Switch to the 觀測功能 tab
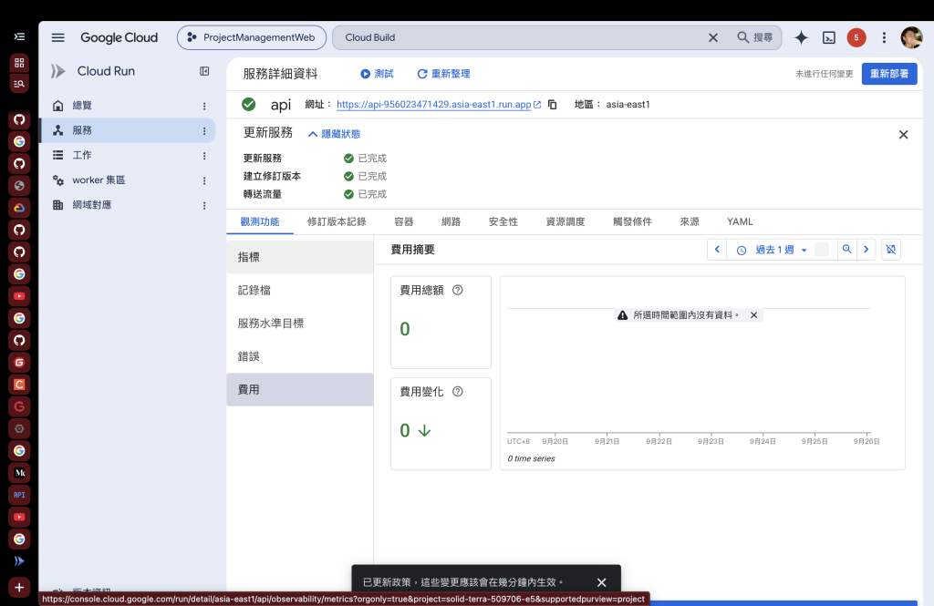This screenshot has height=606, width=934. (260, 221)
